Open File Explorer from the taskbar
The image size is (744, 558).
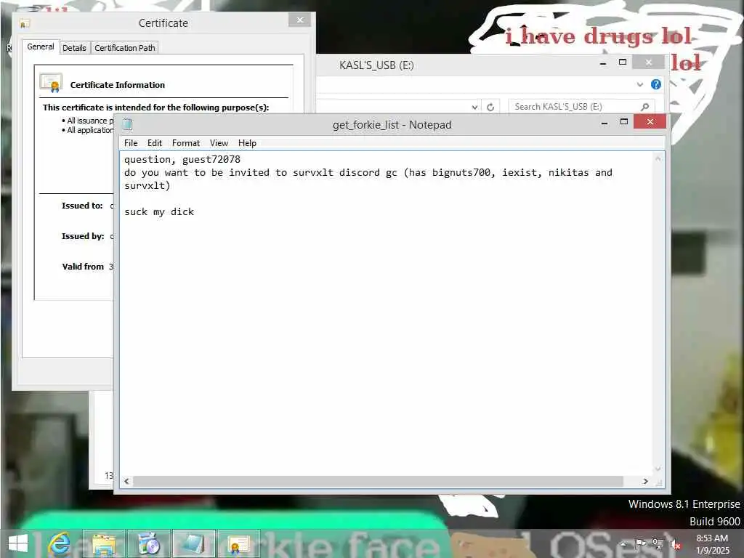[x=104, y=543]
